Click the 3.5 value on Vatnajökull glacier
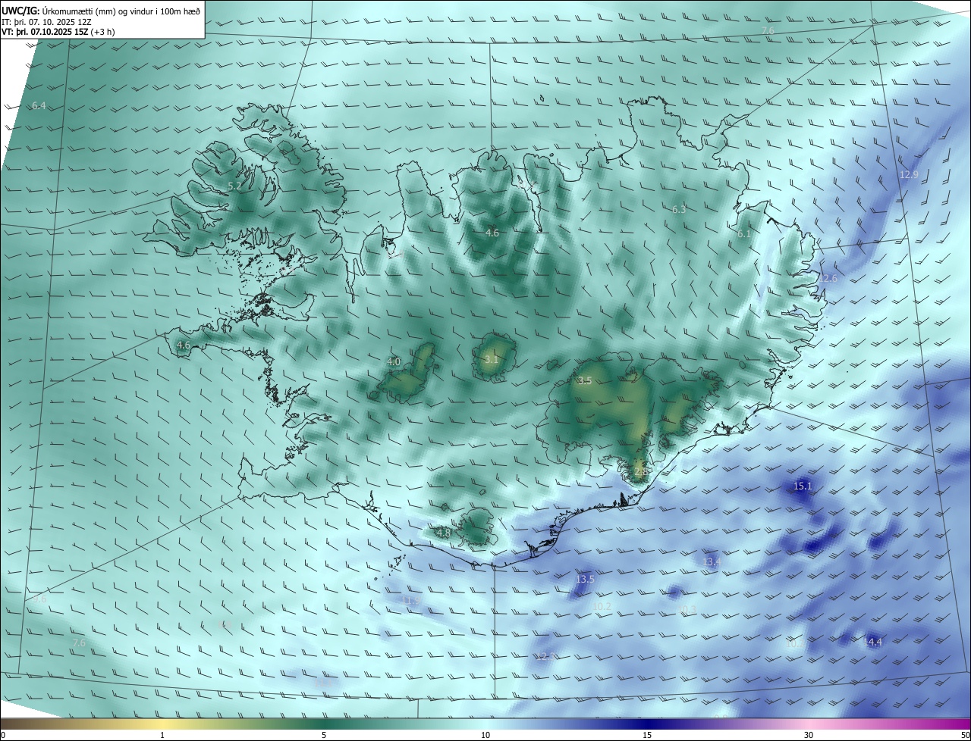 584,381
